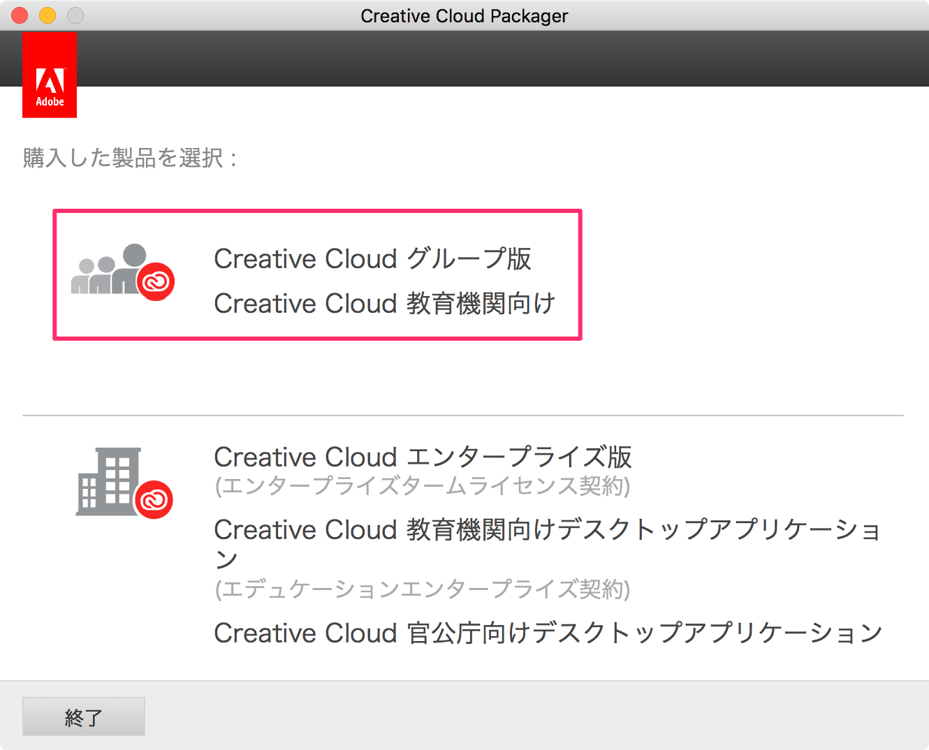
Task: Choose Creative Cloud 教育機関向けデスクトップアプリケーション
Action: point(547,544)
